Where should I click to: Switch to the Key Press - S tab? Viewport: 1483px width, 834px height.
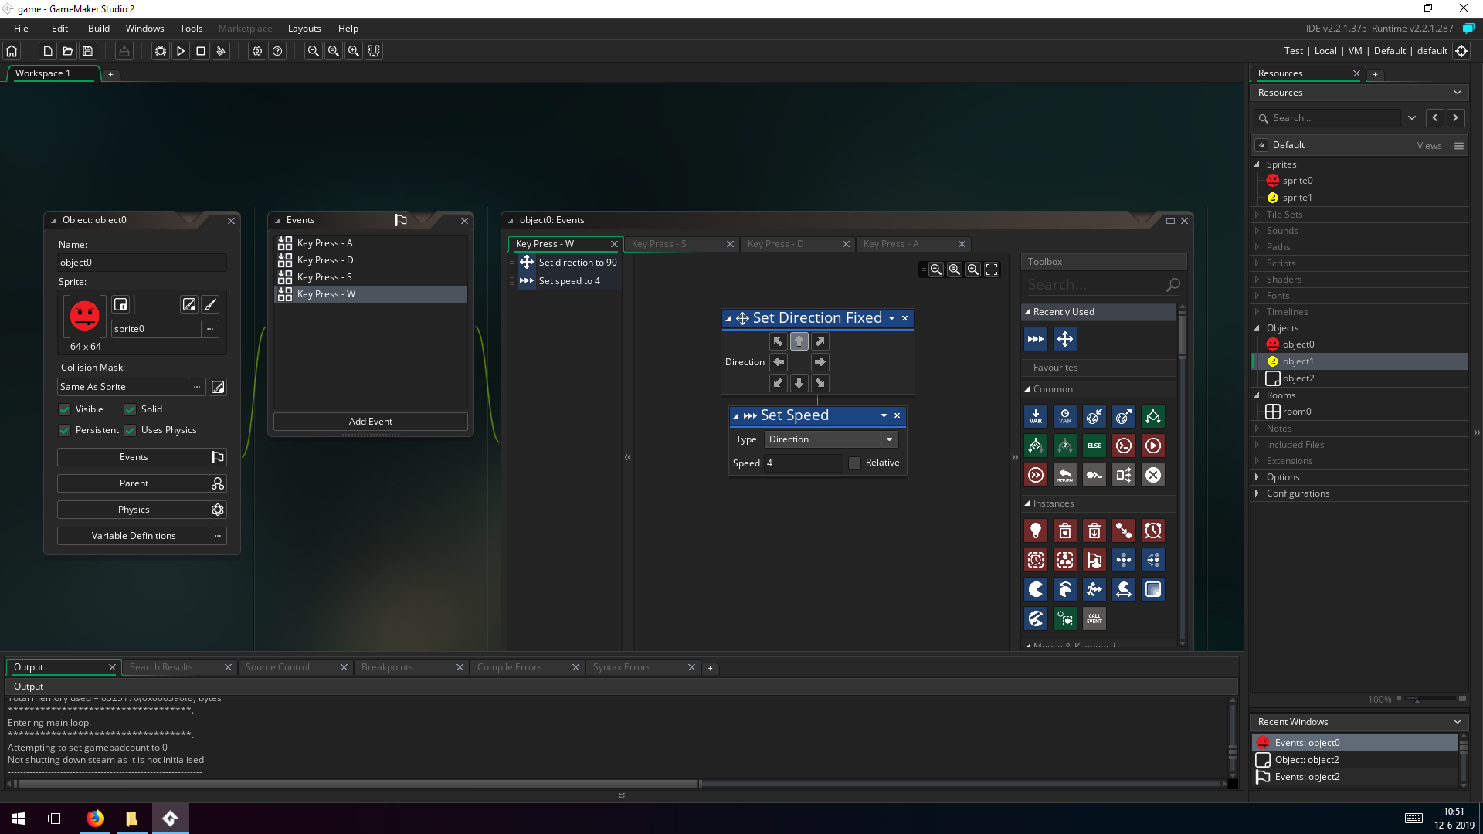[x=659, y=244]
